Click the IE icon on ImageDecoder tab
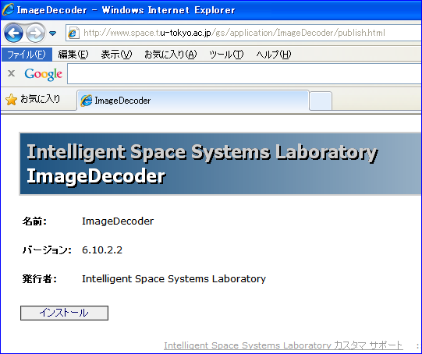422x354 pixels. (87, 101)
